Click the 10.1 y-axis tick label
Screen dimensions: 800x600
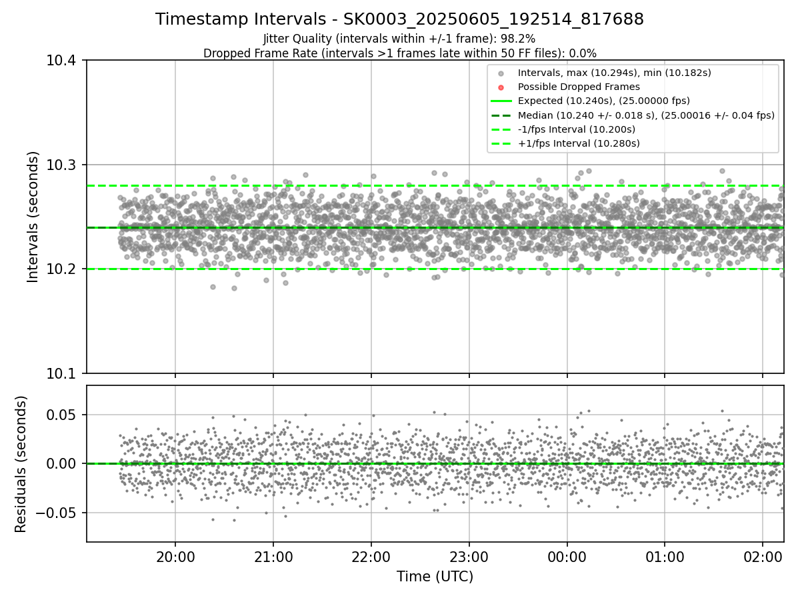[62, 373]
